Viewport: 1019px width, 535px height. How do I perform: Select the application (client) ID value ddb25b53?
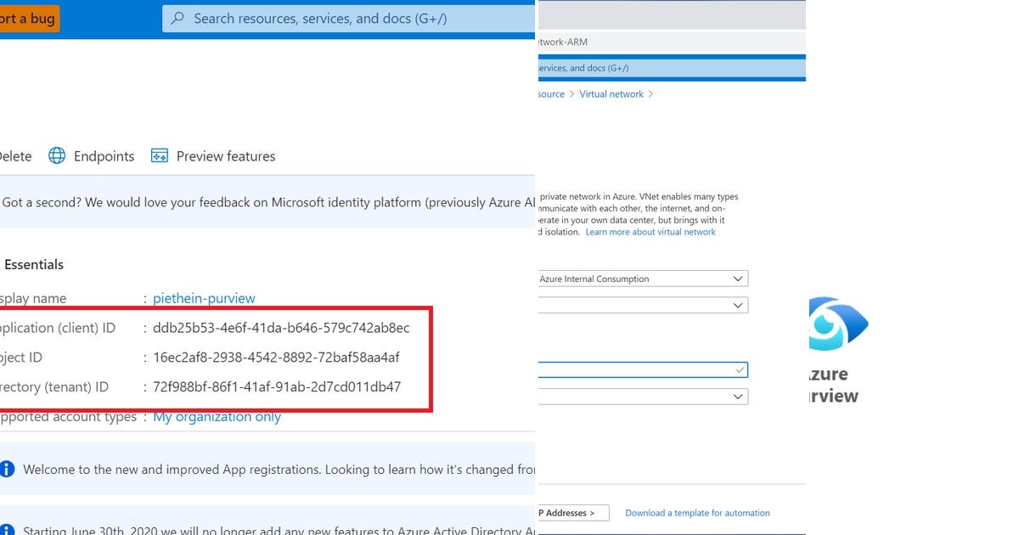point(281,328)
